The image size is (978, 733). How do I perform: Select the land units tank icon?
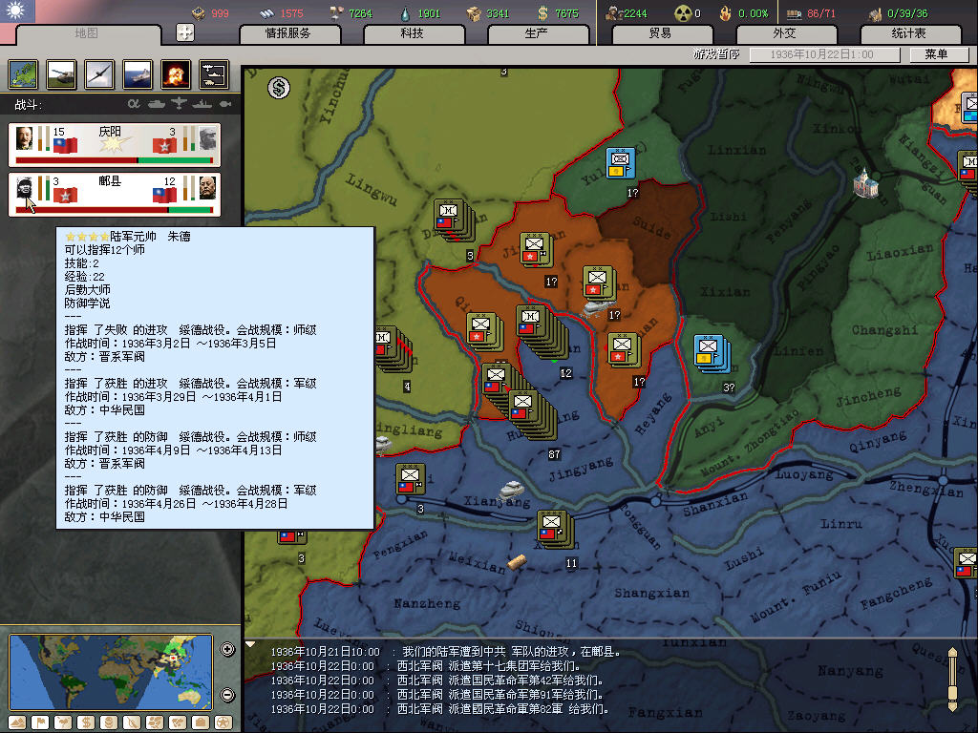tap(60, 73)
